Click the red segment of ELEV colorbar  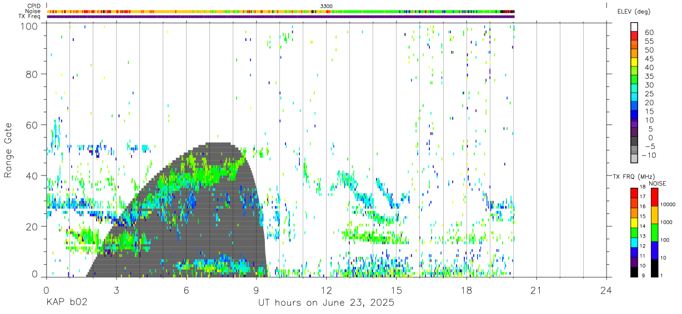pyautogui.click(x=634, y=35)
